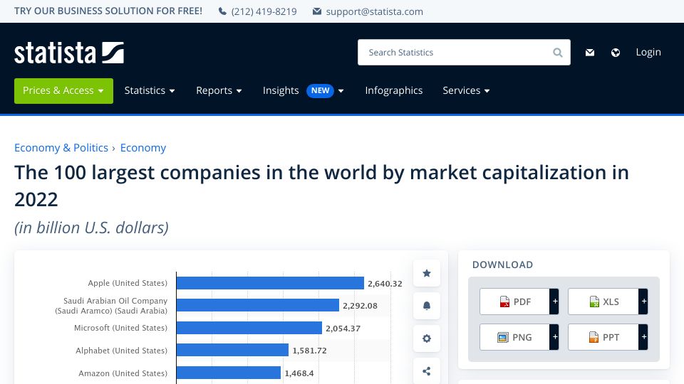Click the Statista logo

69,53
